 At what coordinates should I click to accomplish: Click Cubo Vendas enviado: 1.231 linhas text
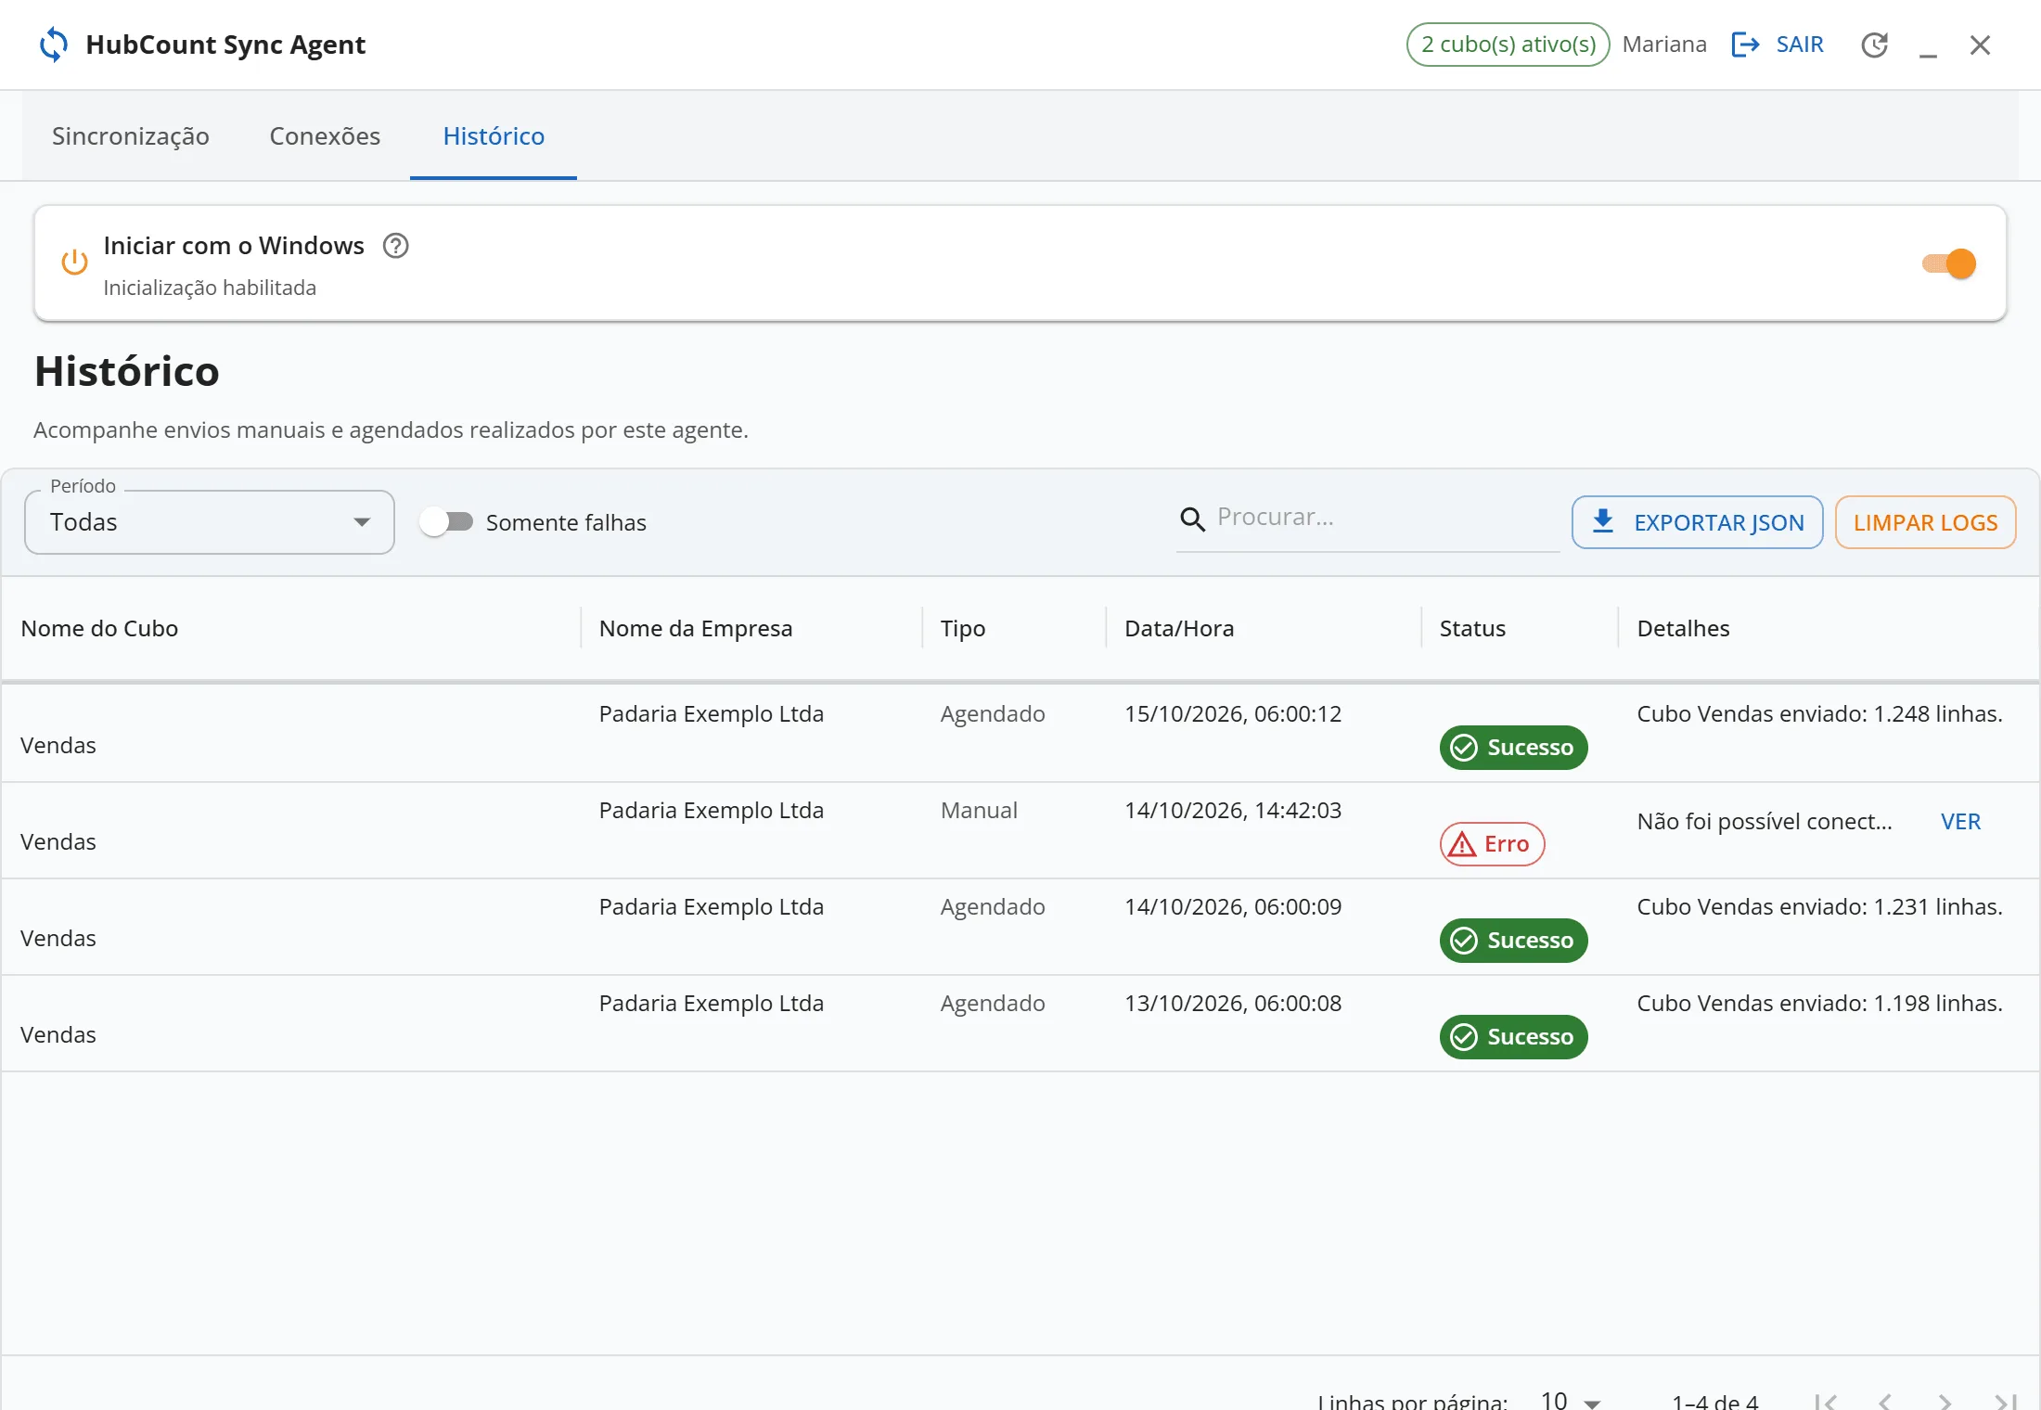point(1819,907)
